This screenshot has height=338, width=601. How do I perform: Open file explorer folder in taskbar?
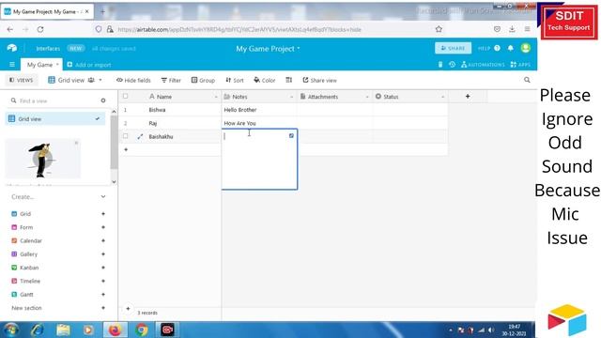click(63, 330)
